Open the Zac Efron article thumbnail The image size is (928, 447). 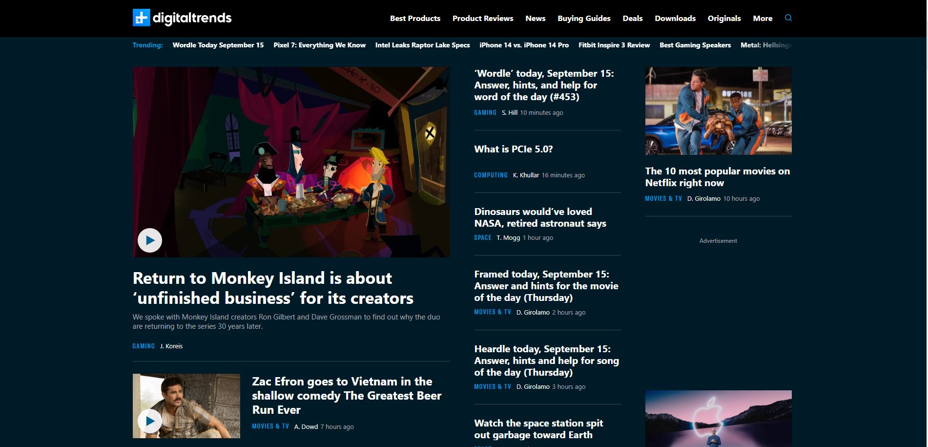coord(186,406)
